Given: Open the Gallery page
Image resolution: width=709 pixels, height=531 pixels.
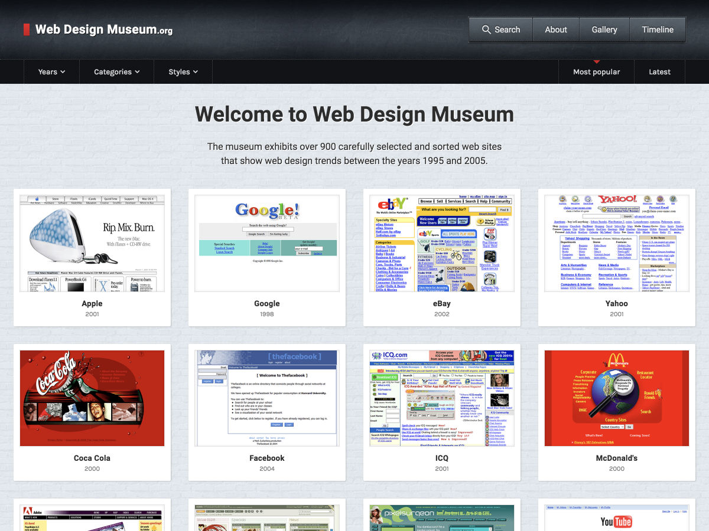Looking at the screenshot, I should 604,29.
